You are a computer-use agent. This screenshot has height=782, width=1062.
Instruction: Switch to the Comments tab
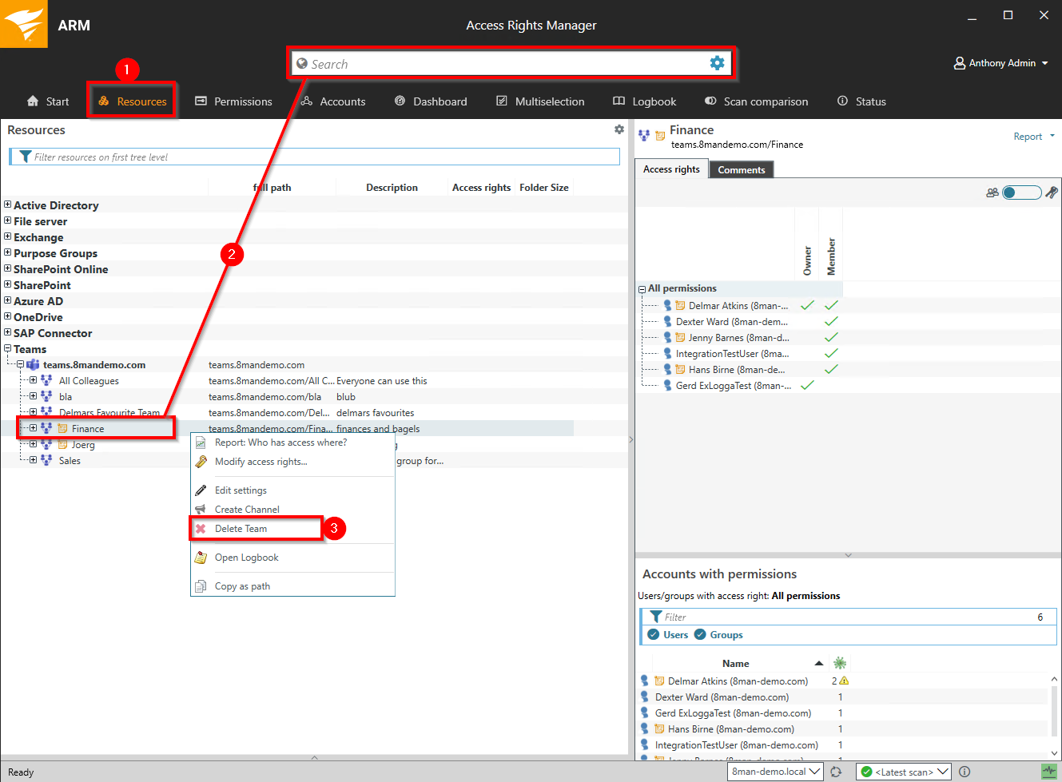pyautogui.click(x=741, y=169)
